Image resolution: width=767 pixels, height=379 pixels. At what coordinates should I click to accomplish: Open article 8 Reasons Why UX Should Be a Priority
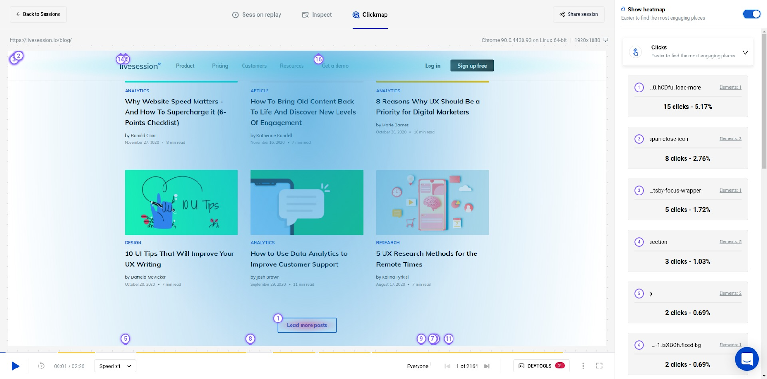coord(428,107)
